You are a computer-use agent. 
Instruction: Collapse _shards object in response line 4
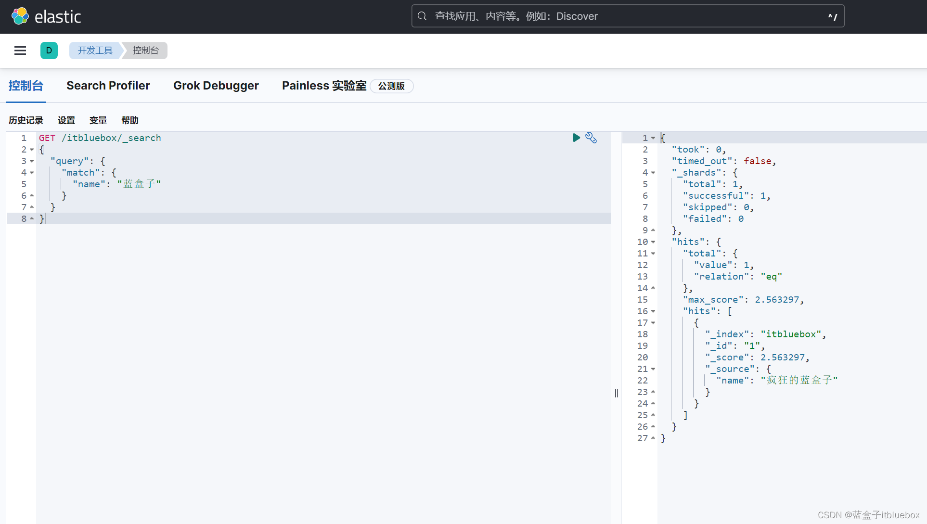coord(653,173)
